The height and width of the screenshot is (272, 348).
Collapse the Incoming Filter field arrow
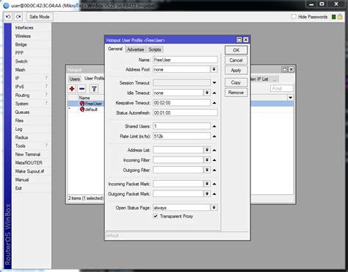(214, 160)
